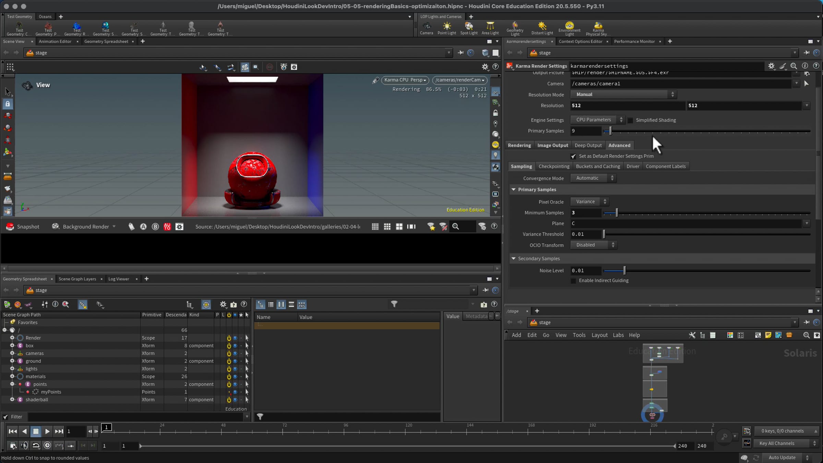Open the network editor find icon

(806, 335)
